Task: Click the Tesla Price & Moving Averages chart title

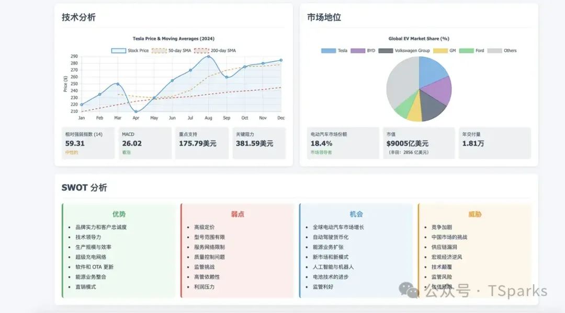Action: click(173, 39)
